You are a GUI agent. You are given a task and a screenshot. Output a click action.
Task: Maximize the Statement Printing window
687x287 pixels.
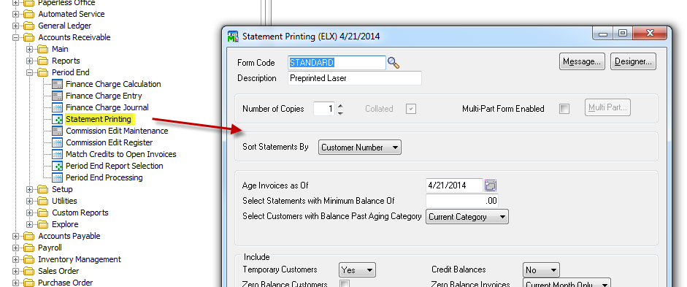click(623, 33)
